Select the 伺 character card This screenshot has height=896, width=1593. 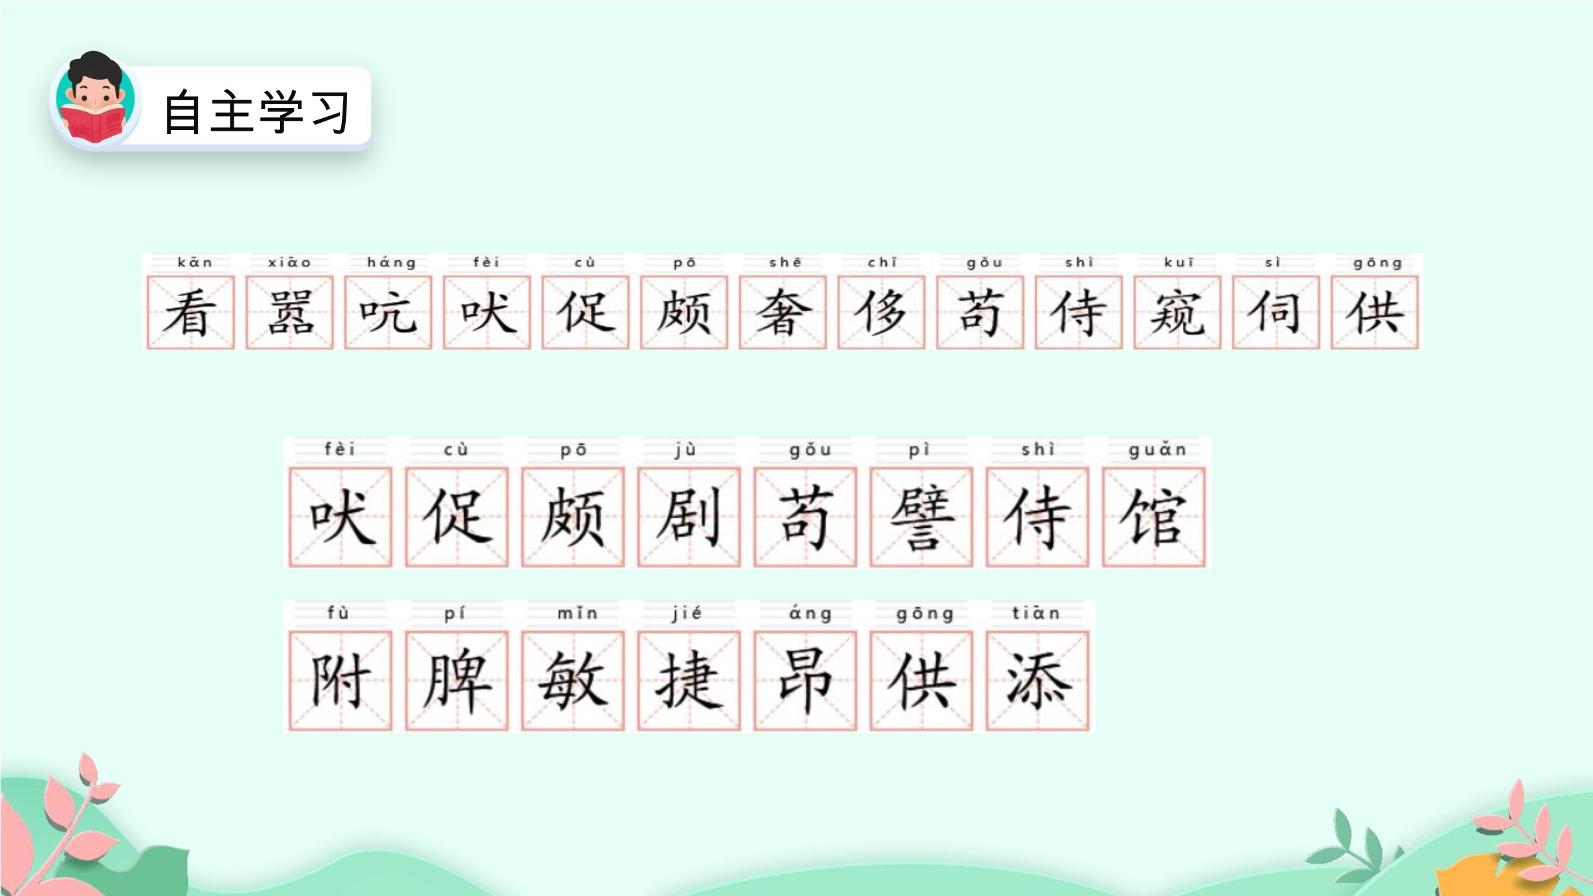(x=1276, y=313)
